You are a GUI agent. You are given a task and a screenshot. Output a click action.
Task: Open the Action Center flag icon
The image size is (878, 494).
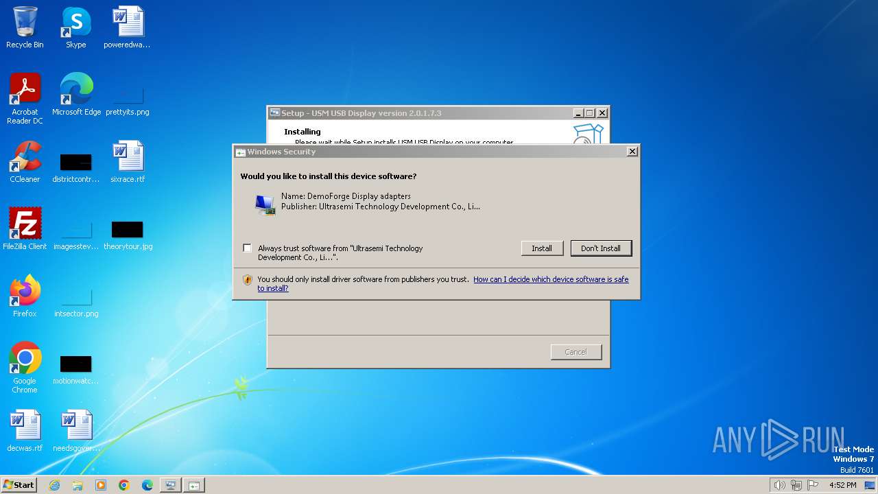[x=813, y=485]
